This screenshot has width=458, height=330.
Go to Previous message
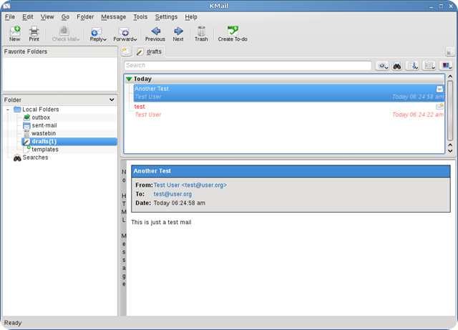pos(155,34)
